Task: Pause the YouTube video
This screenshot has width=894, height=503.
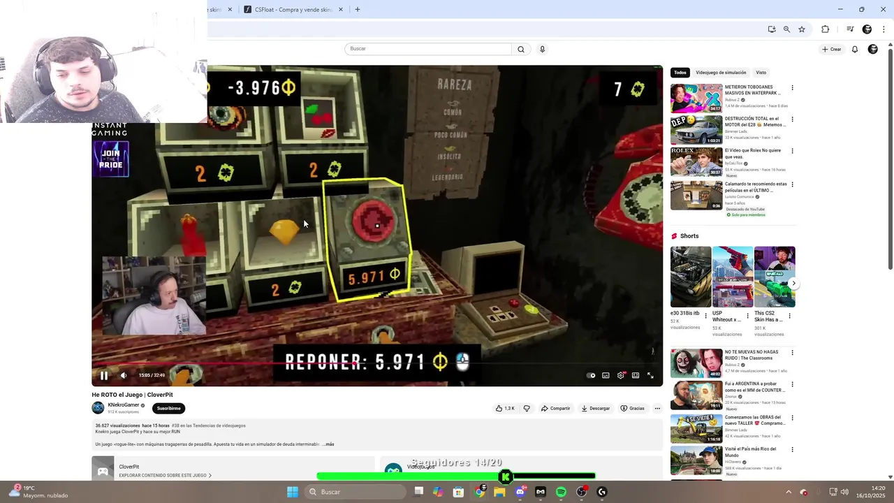Action: click(x=104, y=375)
